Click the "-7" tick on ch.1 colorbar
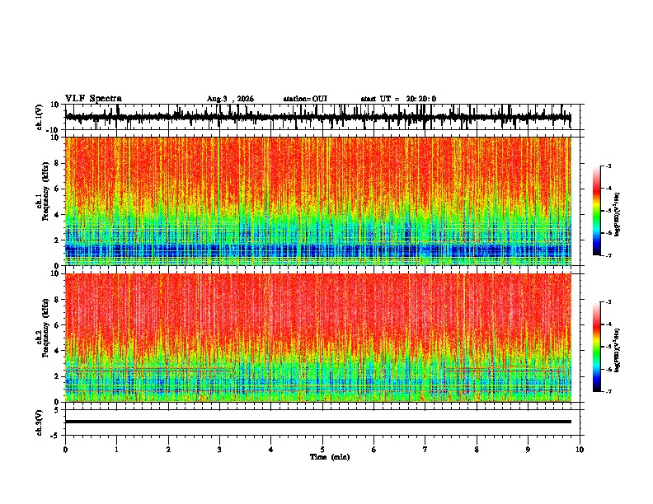 608,255
